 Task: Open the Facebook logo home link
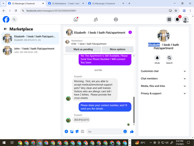6,19
